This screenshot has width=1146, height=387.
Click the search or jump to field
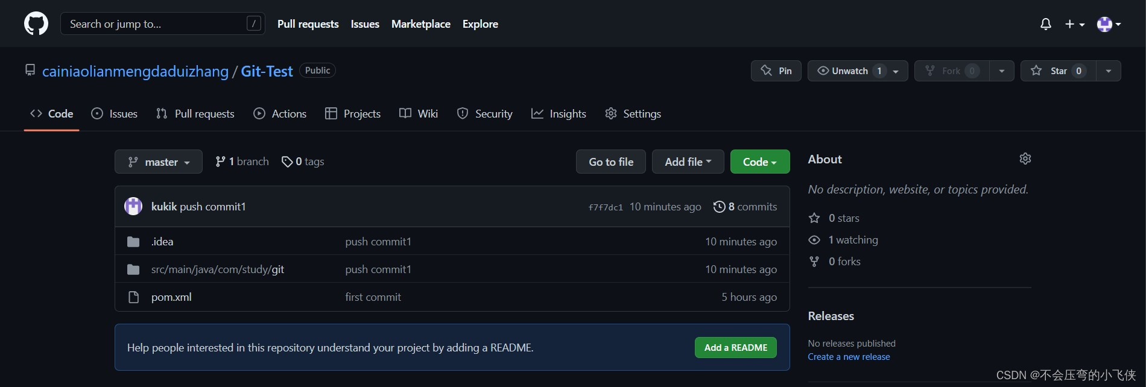[163, 24]
